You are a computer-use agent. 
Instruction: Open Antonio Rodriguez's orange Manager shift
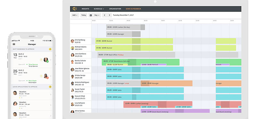[166, 83]
